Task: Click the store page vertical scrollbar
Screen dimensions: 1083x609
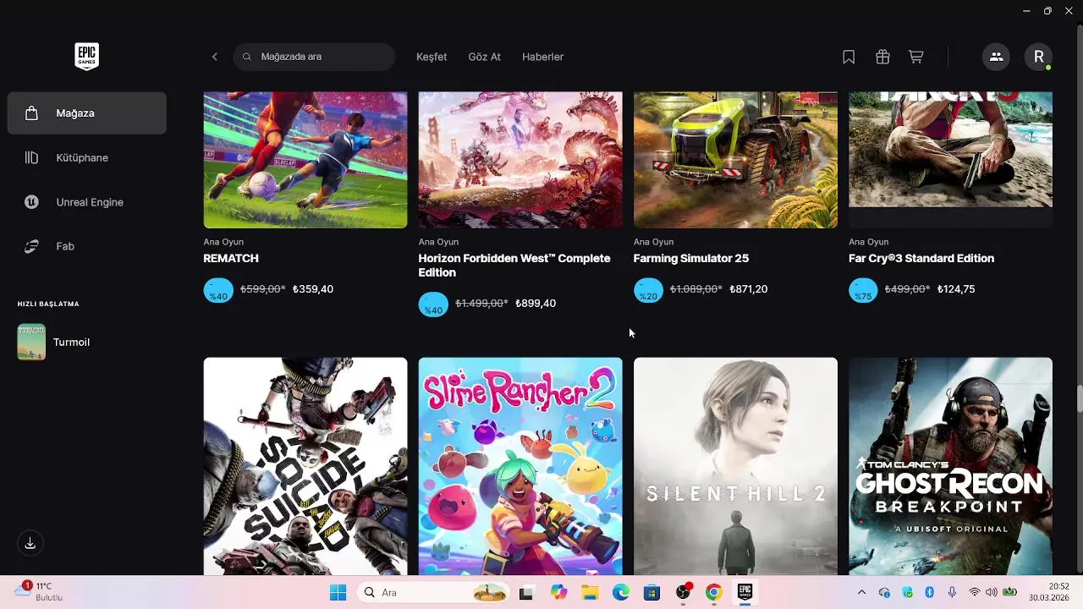Action: [x=1079, y=398]
